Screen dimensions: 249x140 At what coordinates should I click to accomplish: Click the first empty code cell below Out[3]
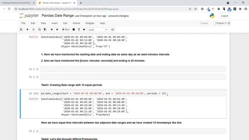[x=133, y=69]
